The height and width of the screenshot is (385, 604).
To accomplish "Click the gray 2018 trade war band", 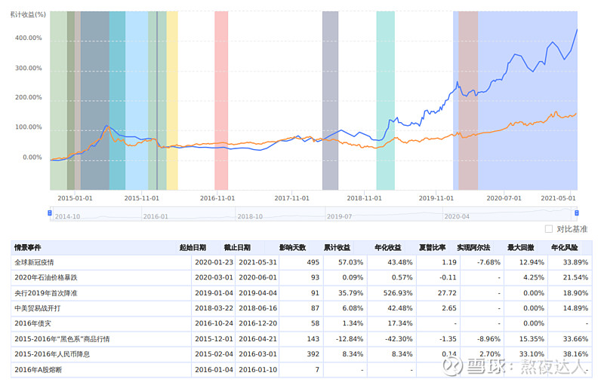I will click(x=330, y=100).
